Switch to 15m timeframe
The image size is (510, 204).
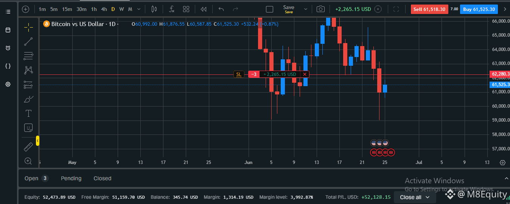[67, 9]
